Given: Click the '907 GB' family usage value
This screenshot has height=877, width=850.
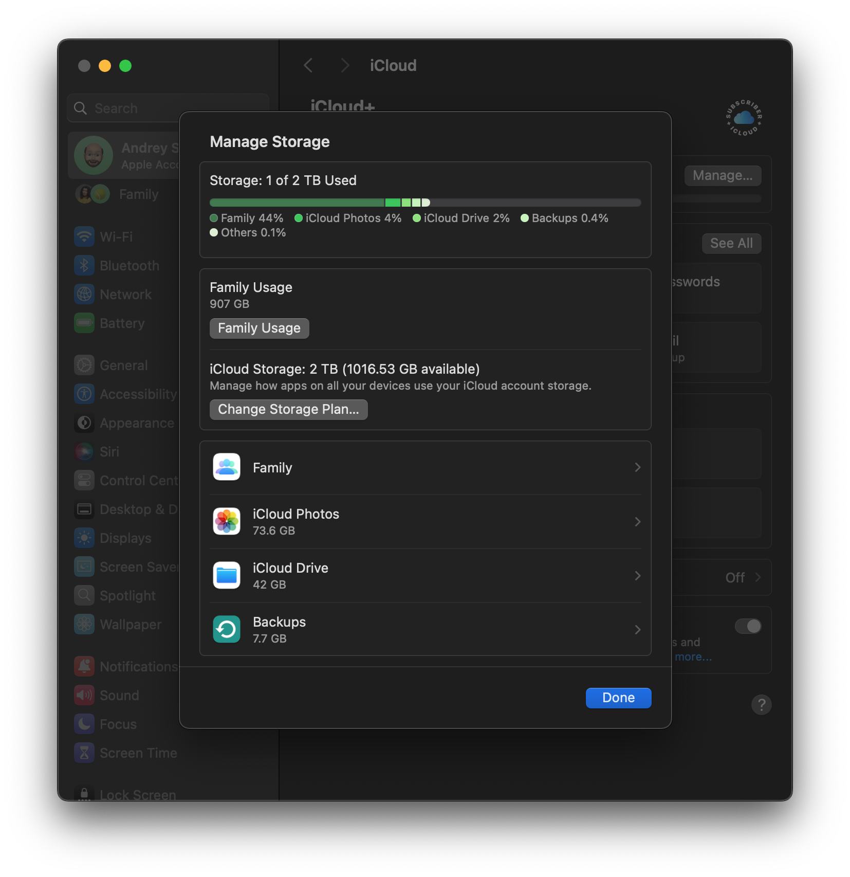Looking at the screenshot, I should [x=229, y=304].
